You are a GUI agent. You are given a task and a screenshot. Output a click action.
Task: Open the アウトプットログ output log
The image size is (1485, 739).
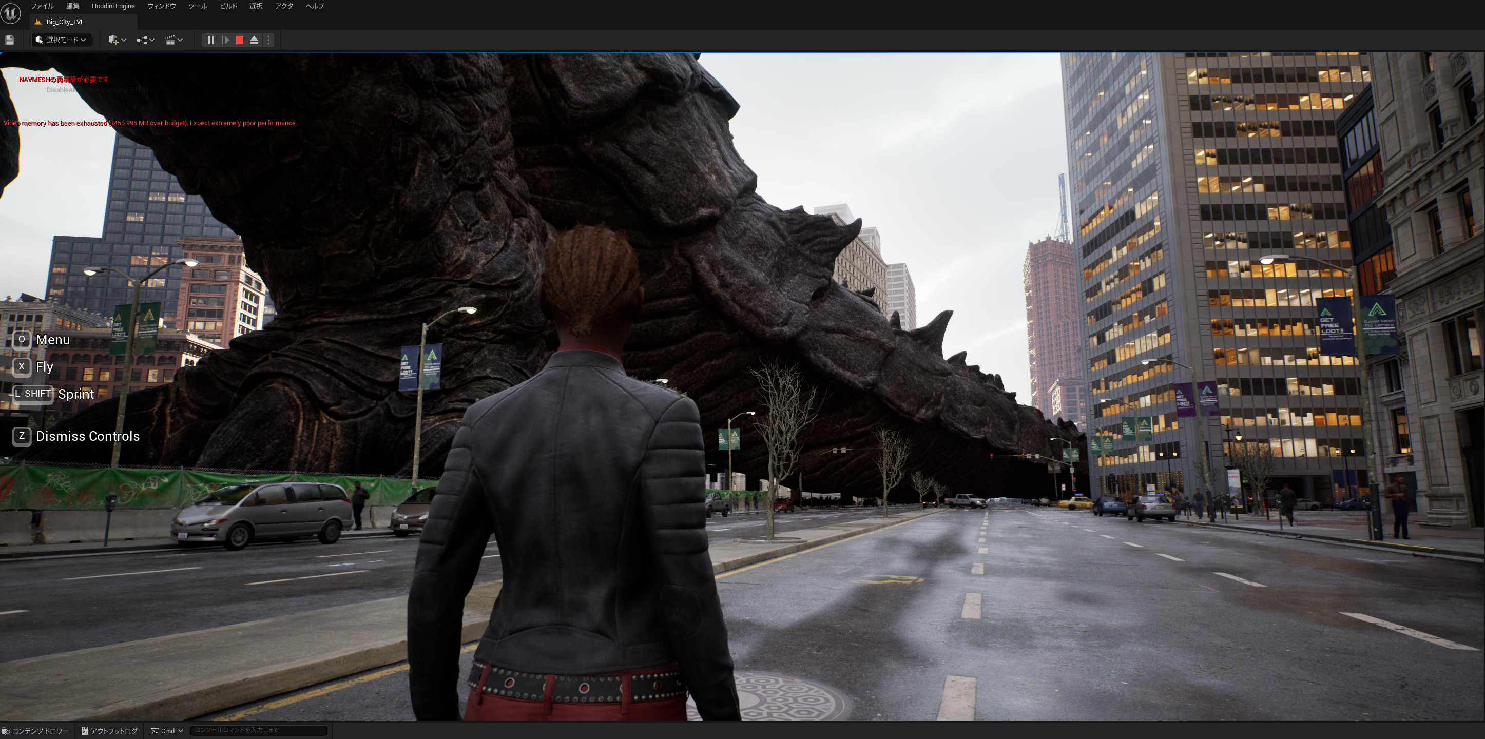pos(109,731)
